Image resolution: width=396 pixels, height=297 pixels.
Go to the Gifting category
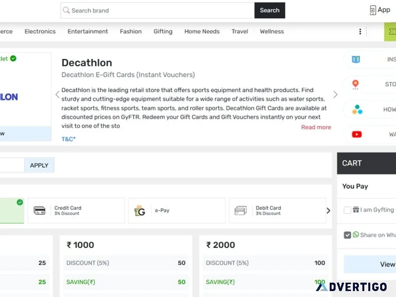tap(163, 32)
